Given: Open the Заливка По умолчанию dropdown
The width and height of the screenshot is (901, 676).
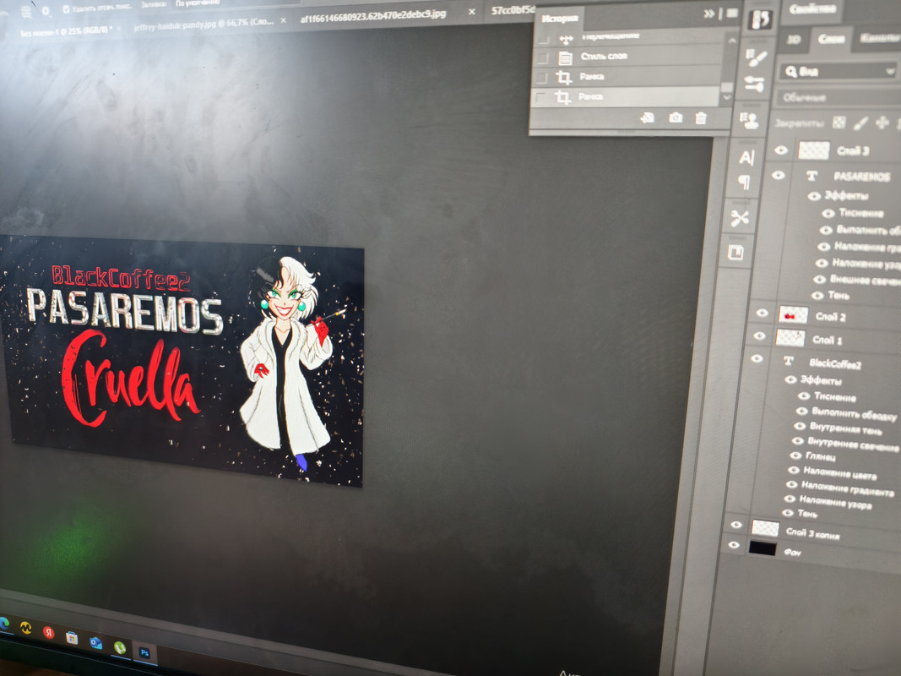Looking at the screenshot, I should pyautogui.click(x=198, y=3).
